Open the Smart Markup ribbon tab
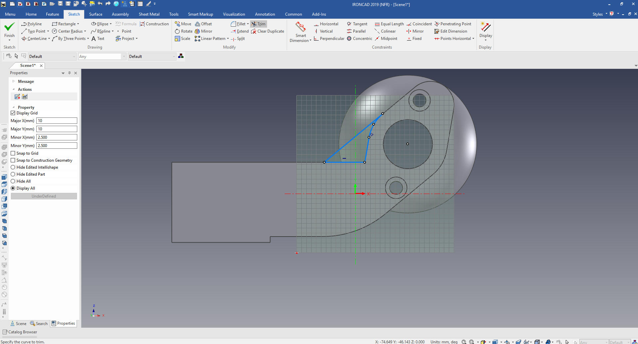Viewport: 638px width, 344px height. coord(200,14)
